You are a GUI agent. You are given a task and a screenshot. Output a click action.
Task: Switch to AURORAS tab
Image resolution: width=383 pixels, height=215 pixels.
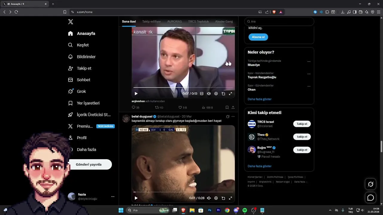pyautogui.click(x=174, y=21)
